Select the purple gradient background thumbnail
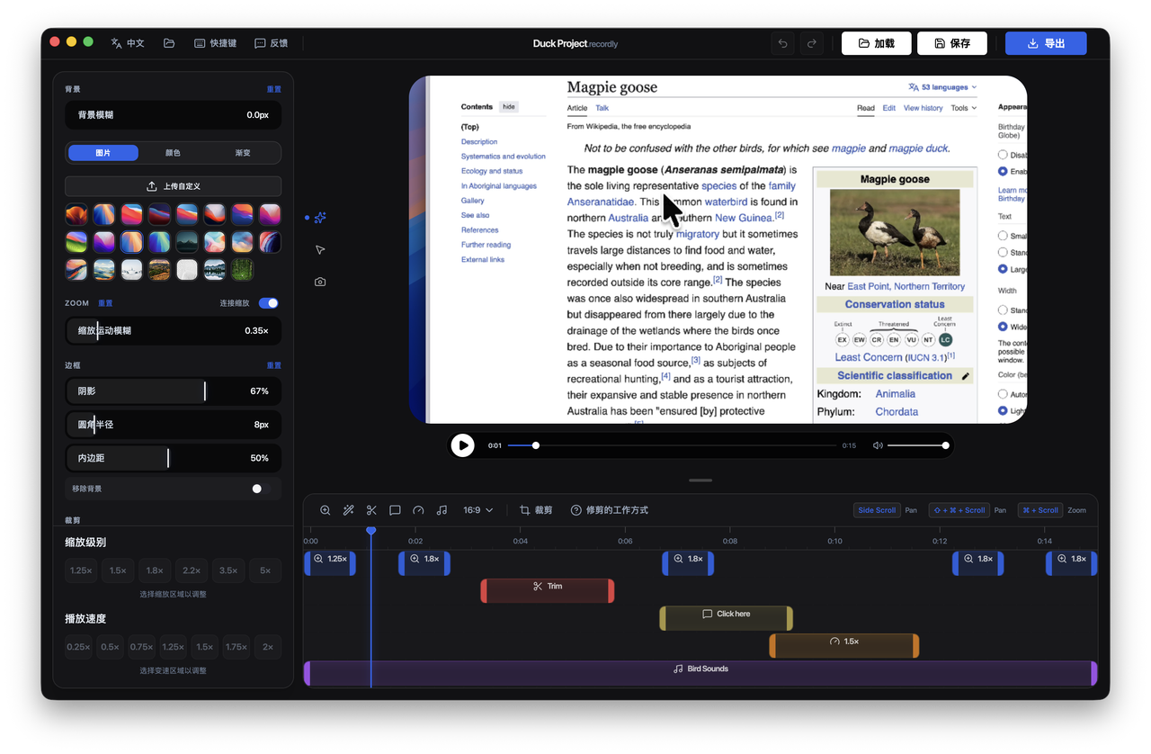1151x754 pixels. 103,241
